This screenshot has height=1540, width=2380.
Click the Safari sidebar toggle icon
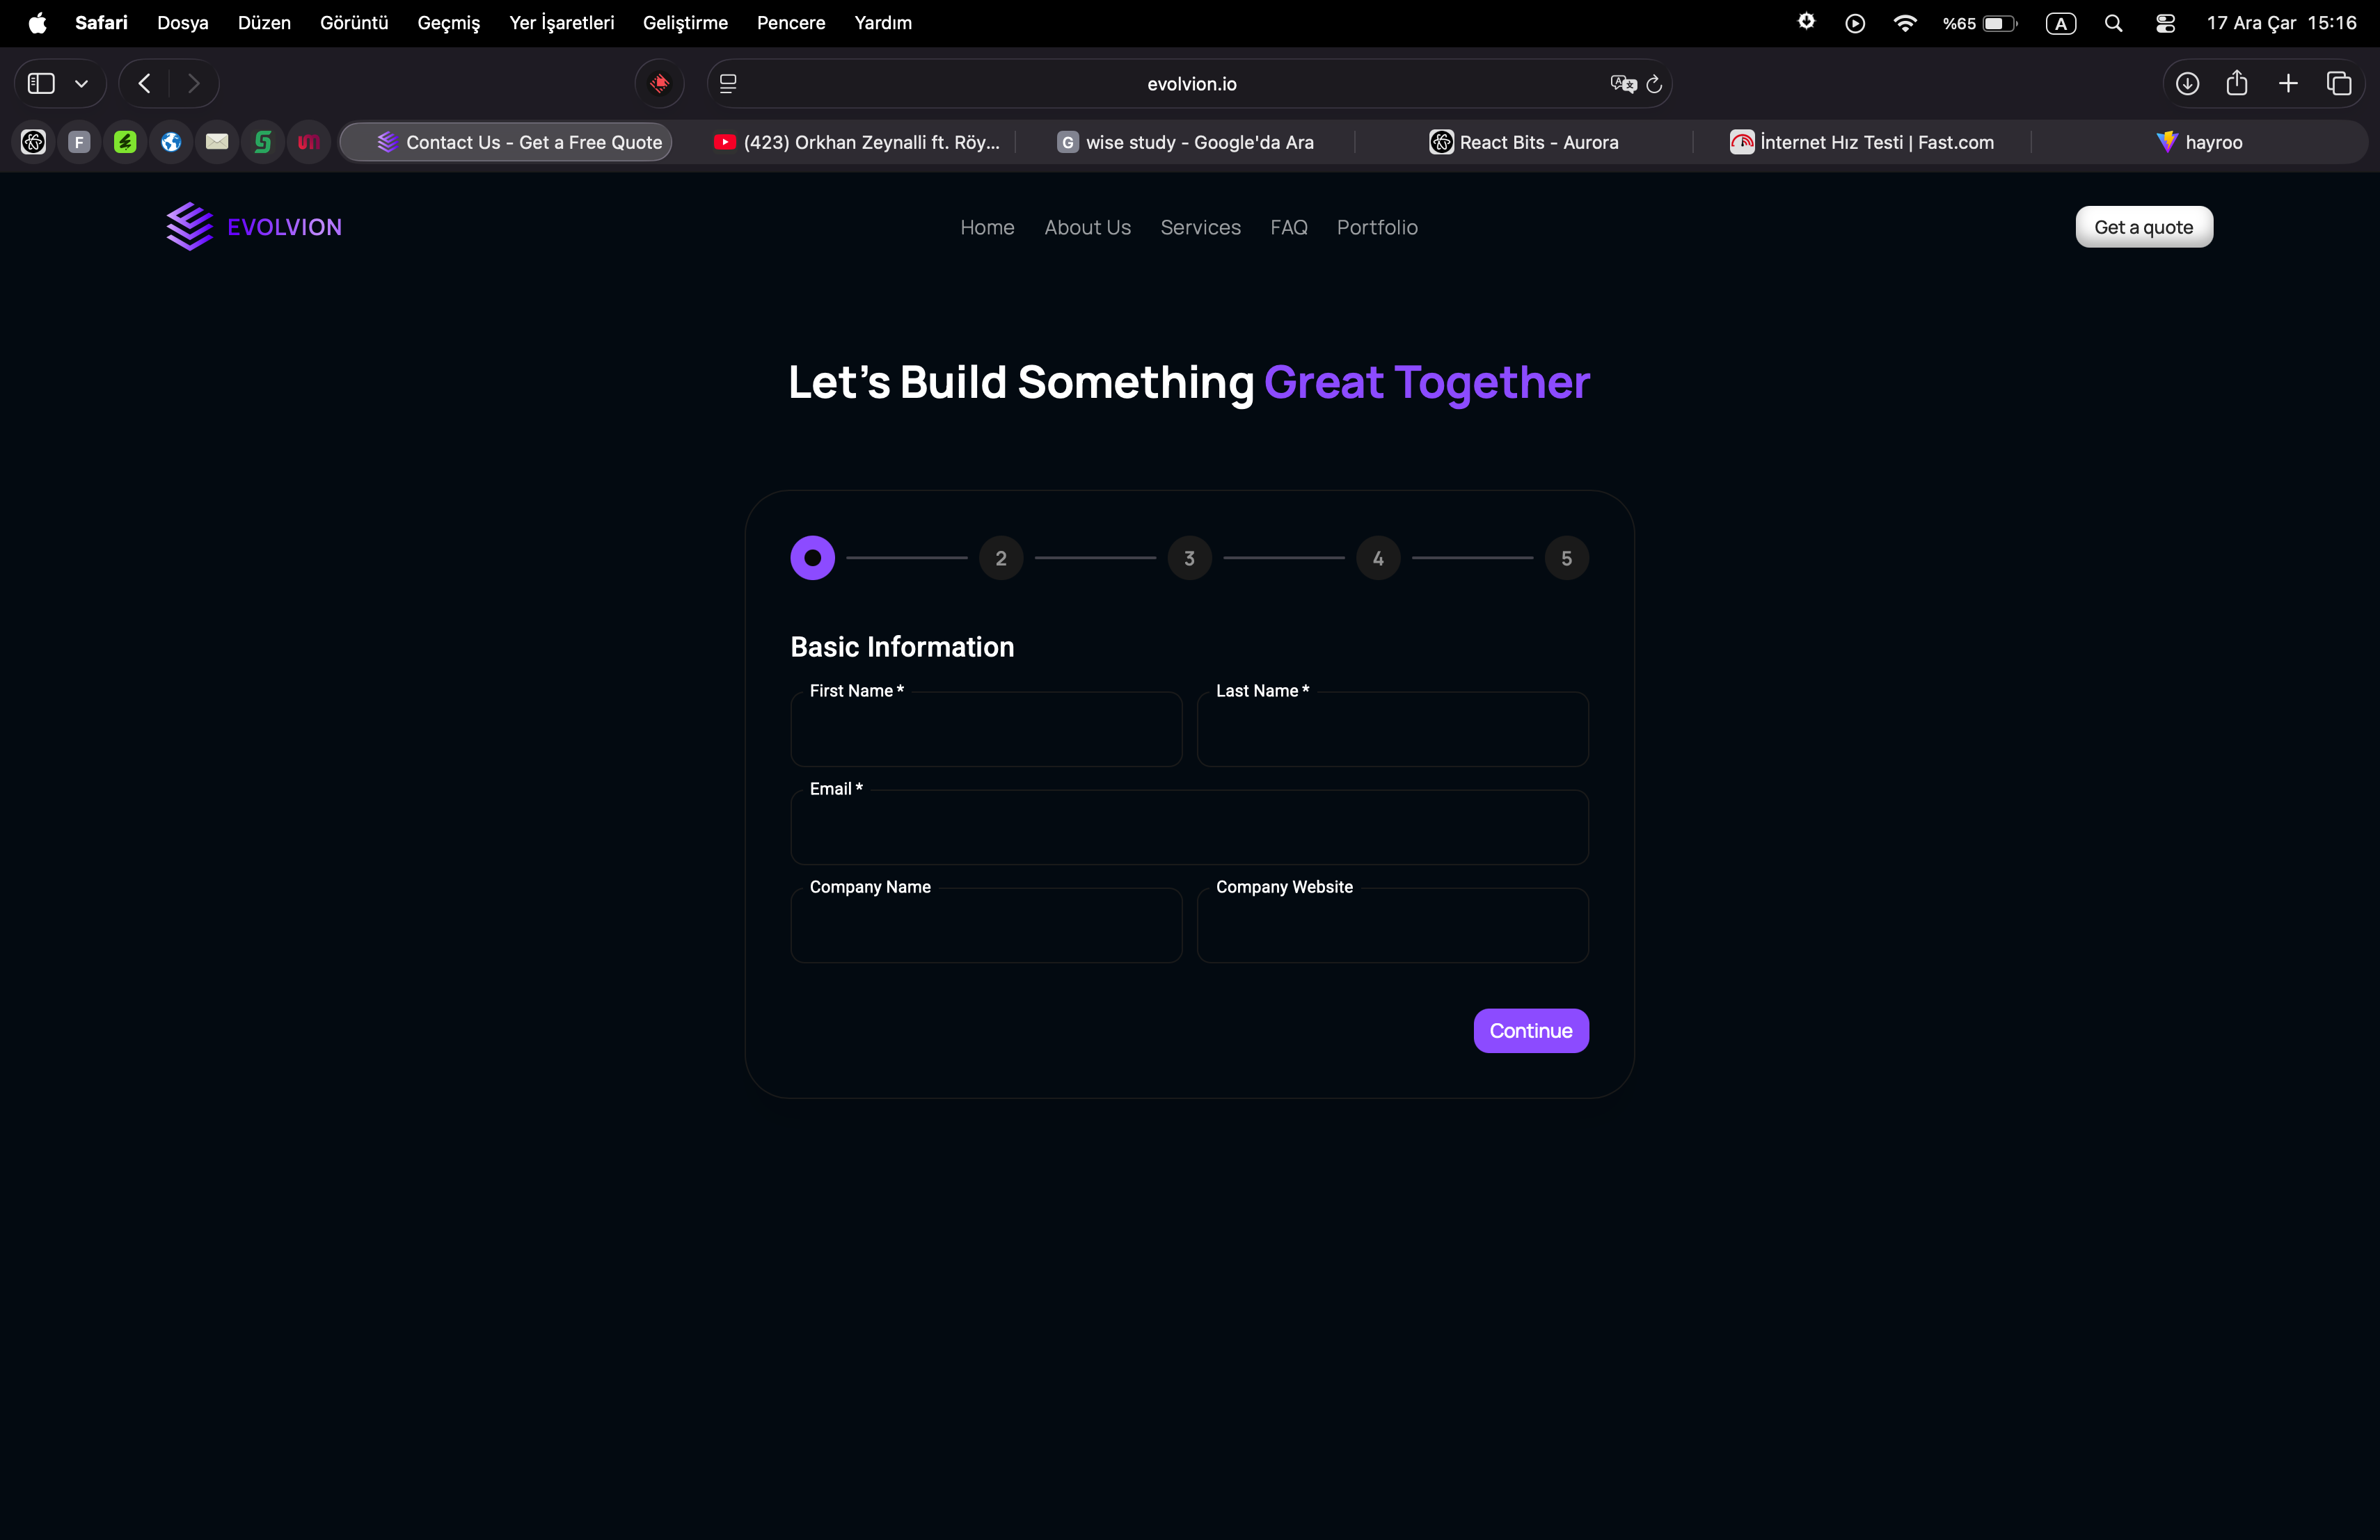[x=41, y=84]
